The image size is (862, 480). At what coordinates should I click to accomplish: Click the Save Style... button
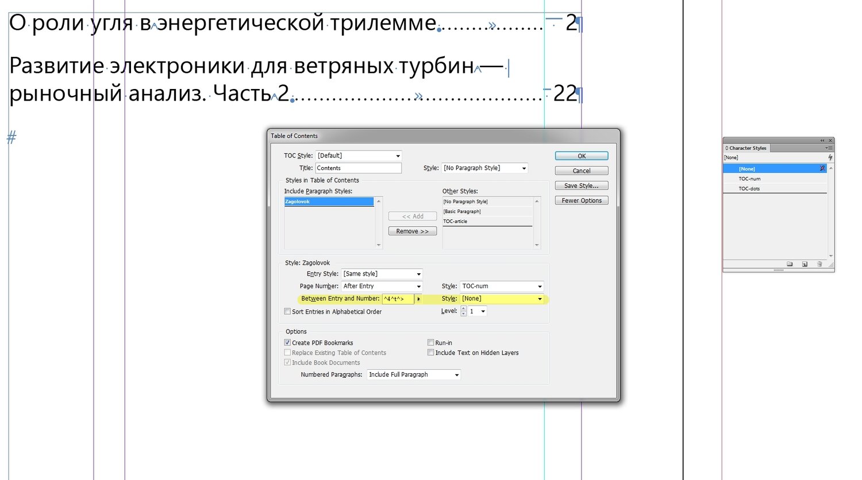point(582,185)
